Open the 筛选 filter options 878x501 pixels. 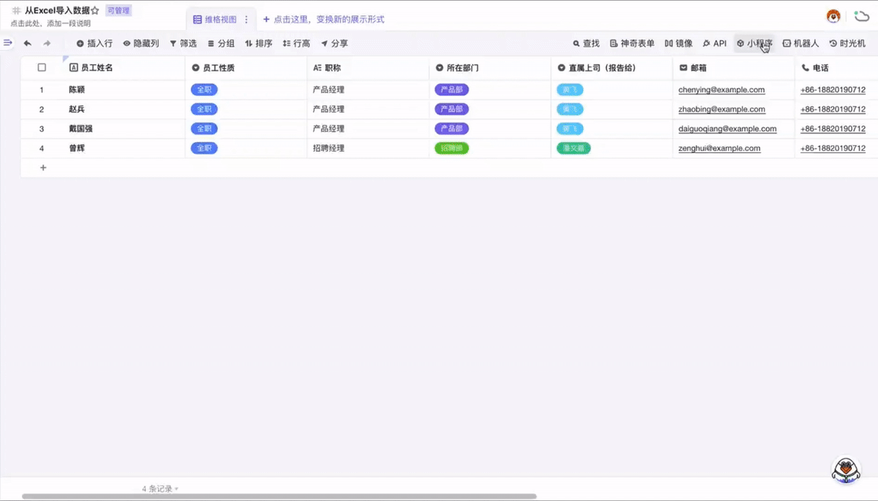click(183, 43)
